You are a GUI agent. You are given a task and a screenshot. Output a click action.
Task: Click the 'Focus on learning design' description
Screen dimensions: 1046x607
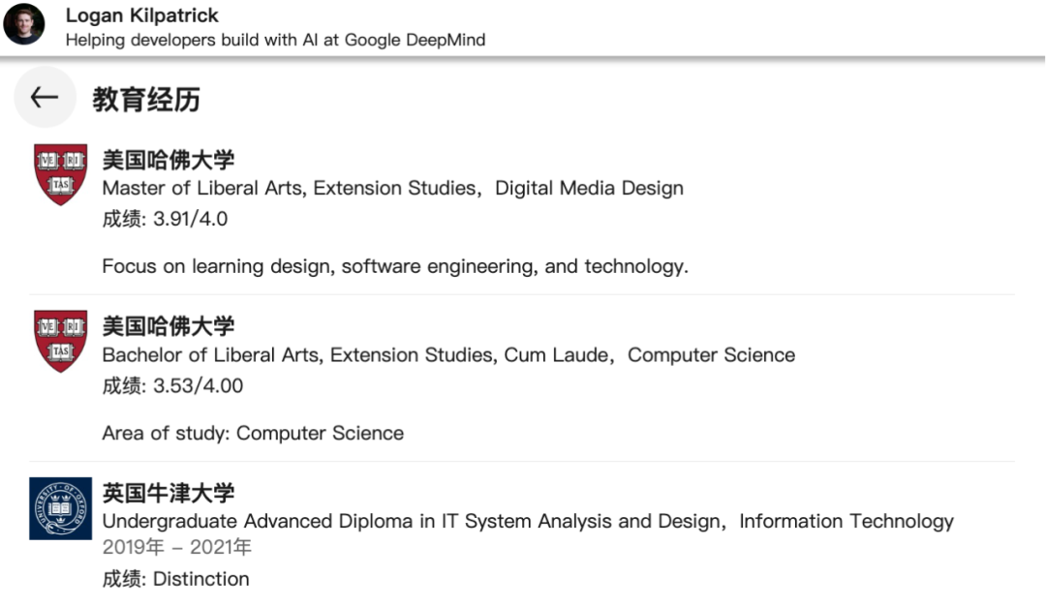click(395, 266)
